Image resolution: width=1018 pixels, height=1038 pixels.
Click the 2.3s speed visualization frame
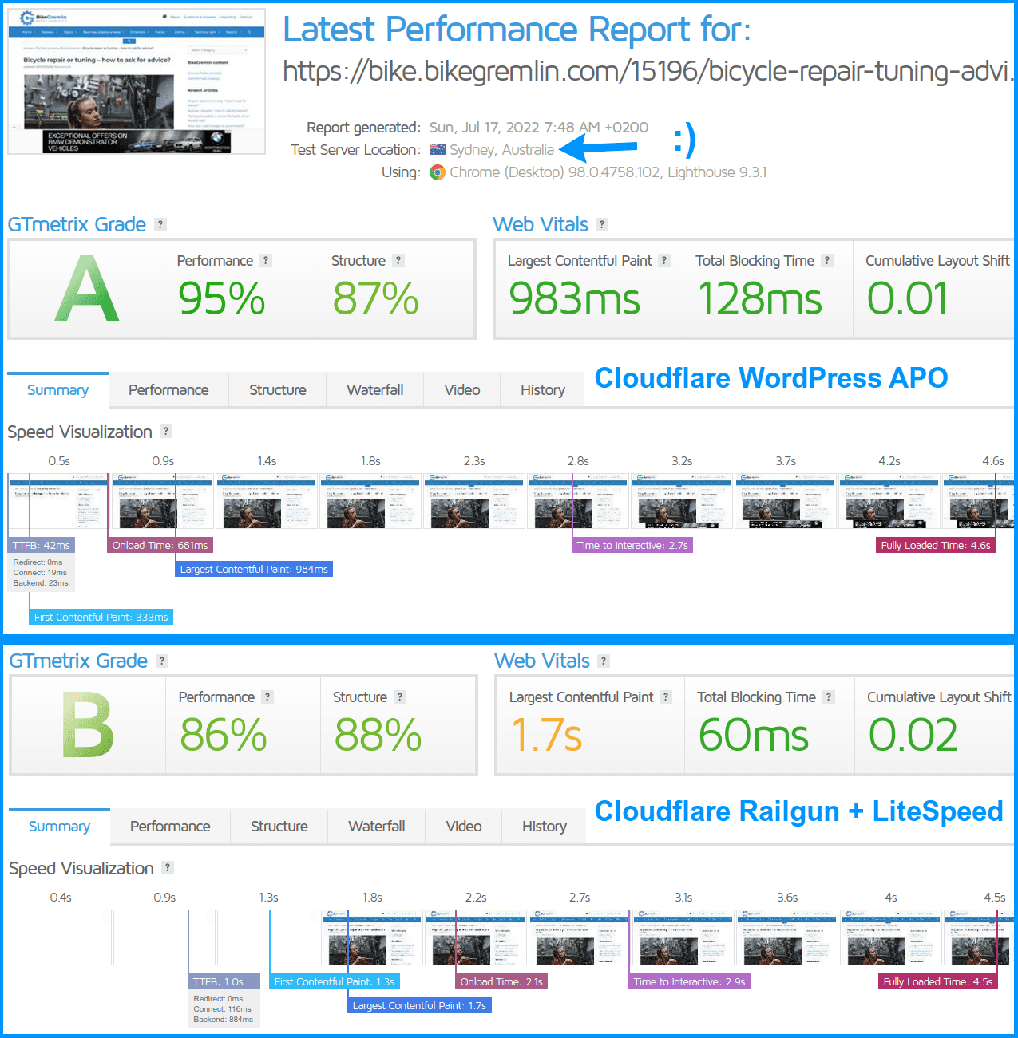pos(474,501)
